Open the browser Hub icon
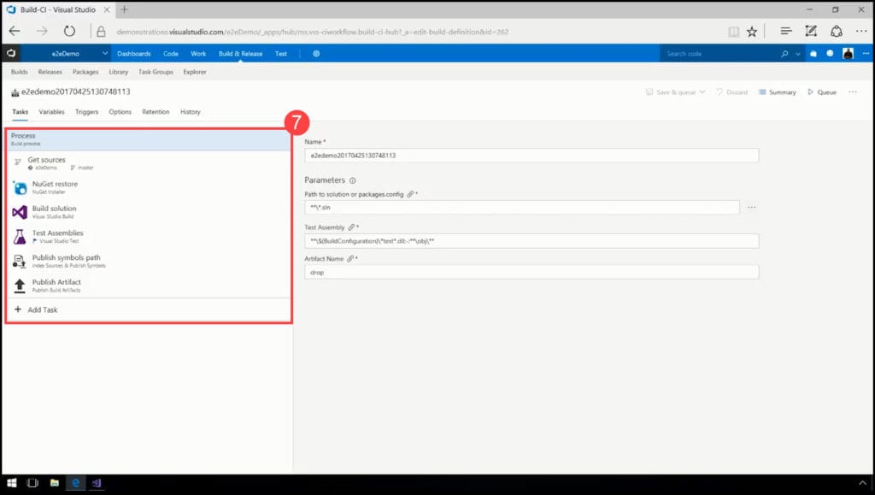Image resolution: width=875 pixels, height=495 pixels. [786, 32]
